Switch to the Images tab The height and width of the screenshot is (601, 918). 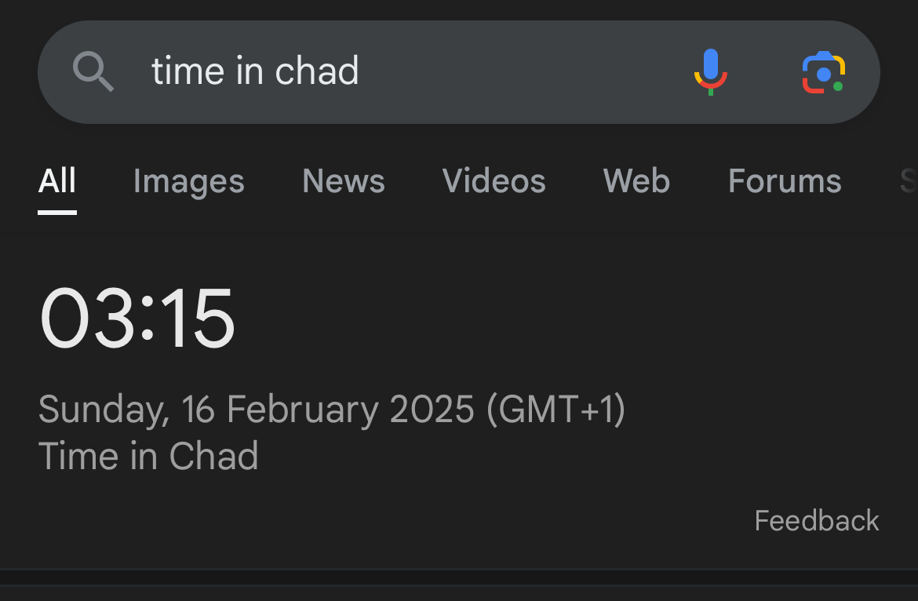tap(188, 181)
